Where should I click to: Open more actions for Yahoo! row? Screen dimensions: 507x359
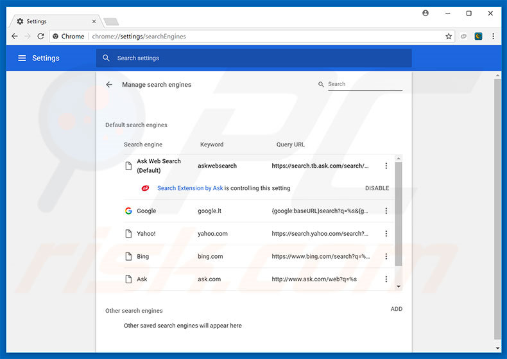coord(386,234)
